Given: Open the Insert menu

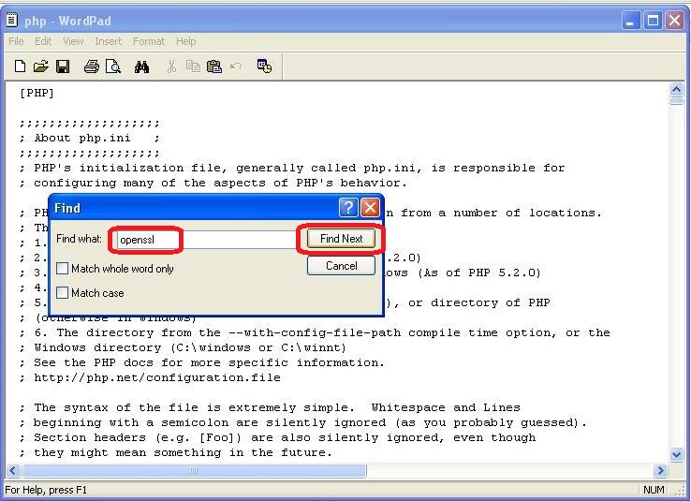Looking at the screenshot, I should 108,41.
